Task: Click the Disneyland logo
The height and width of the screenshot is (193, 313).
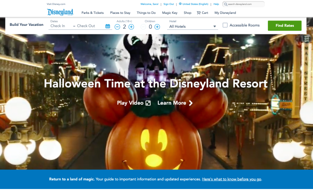Action: pyautogui.click(x=60, y=12)
